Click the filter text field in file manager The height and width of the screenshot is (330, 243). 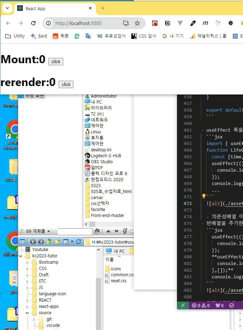[75, 231]
